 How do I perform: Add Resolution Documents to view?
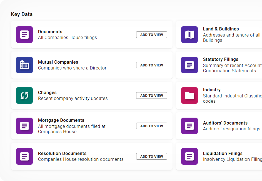pyautogui.click(x=151, y=156)
